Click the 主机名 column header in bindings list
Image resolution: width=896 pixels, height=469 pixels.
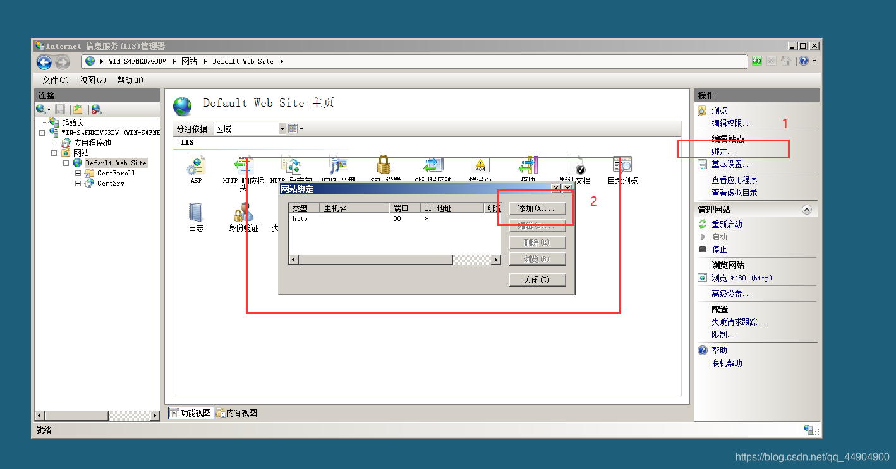pyautogui.click(x=355, y=208)
